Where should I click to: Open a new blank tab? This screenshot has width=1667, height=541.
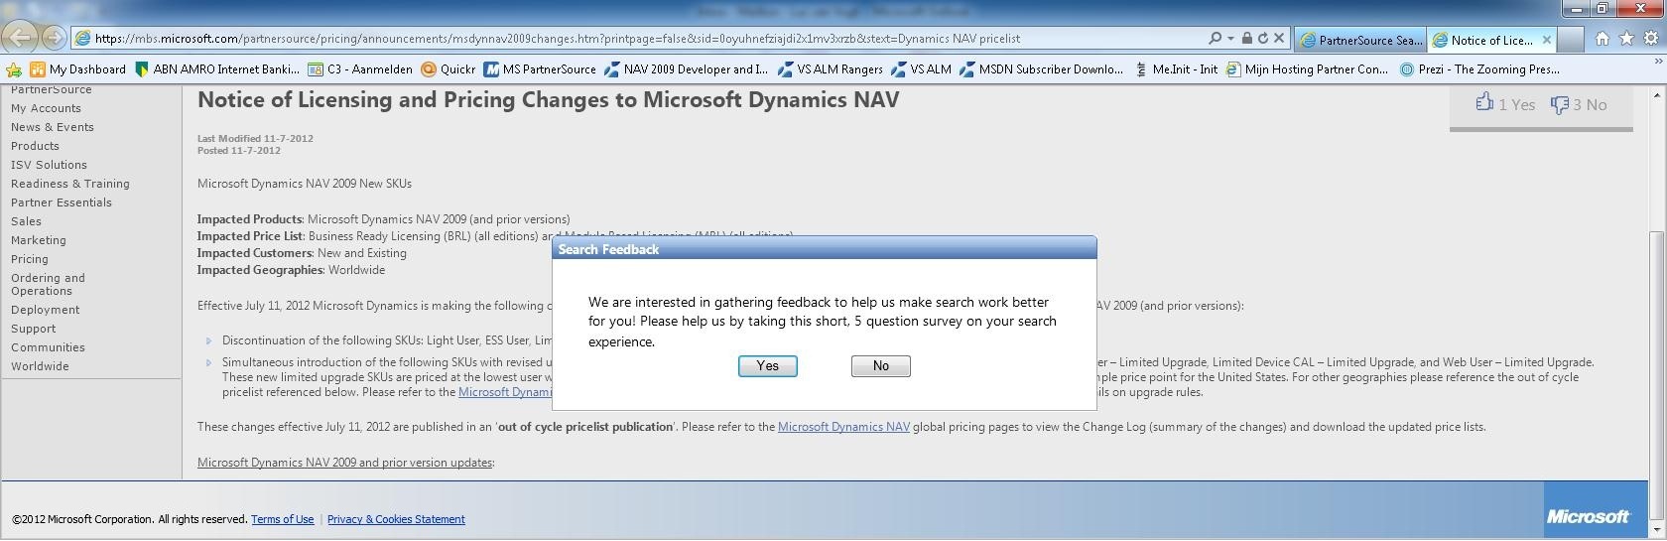(1570, 40)
